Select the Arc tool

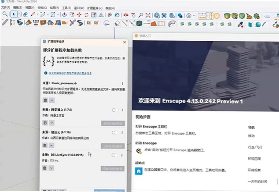[43, 14]
